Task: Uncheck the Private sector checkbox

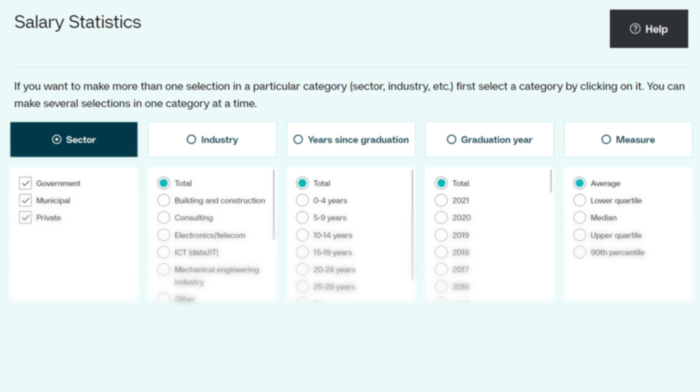Action: tap(26, 217)
